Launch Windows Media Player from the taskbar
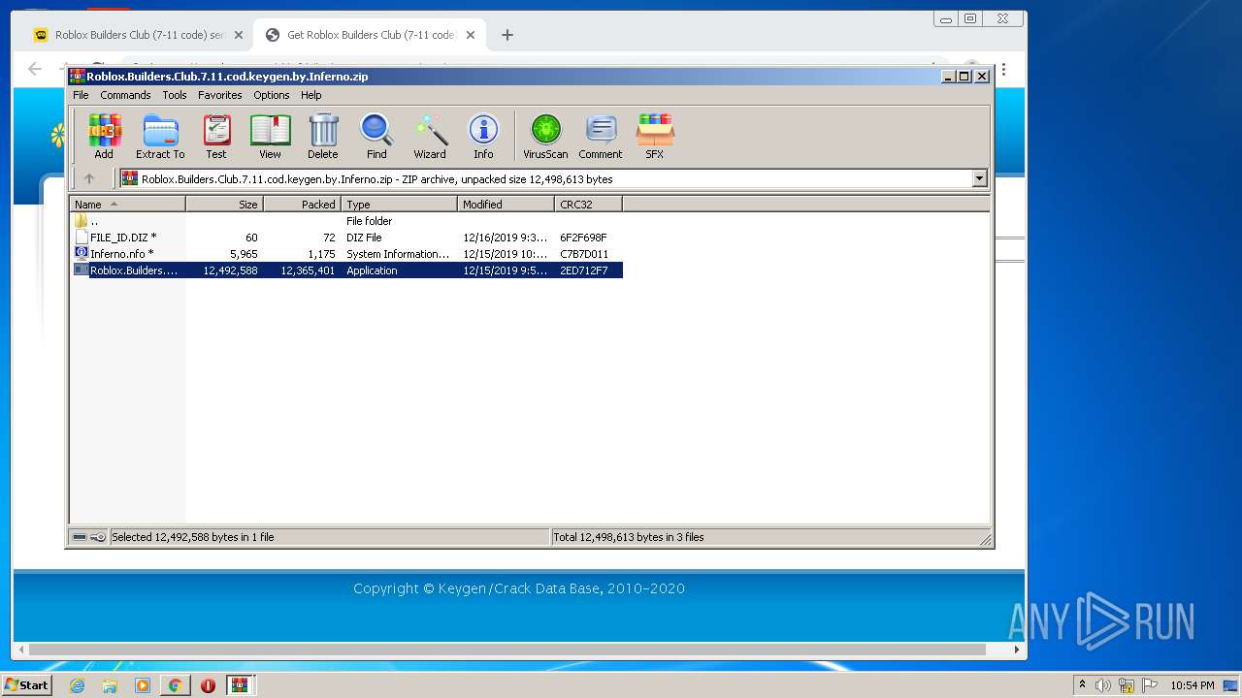The image size is (1242, 698). pos(143,685)
